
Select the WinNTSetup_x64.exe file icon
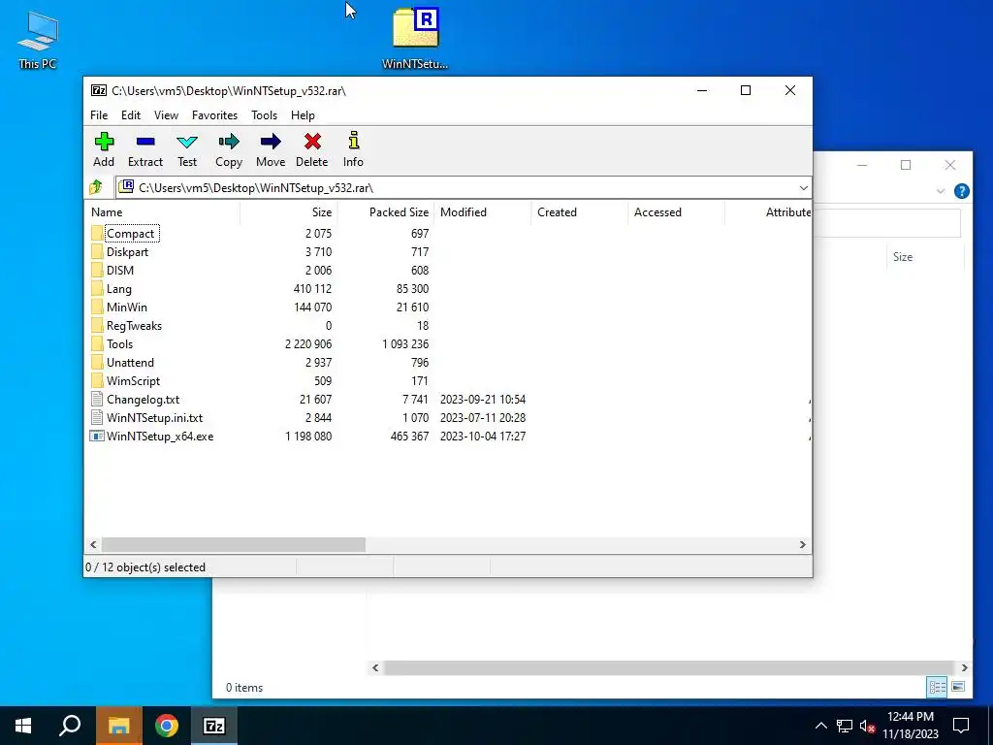(x=97, y=436)
